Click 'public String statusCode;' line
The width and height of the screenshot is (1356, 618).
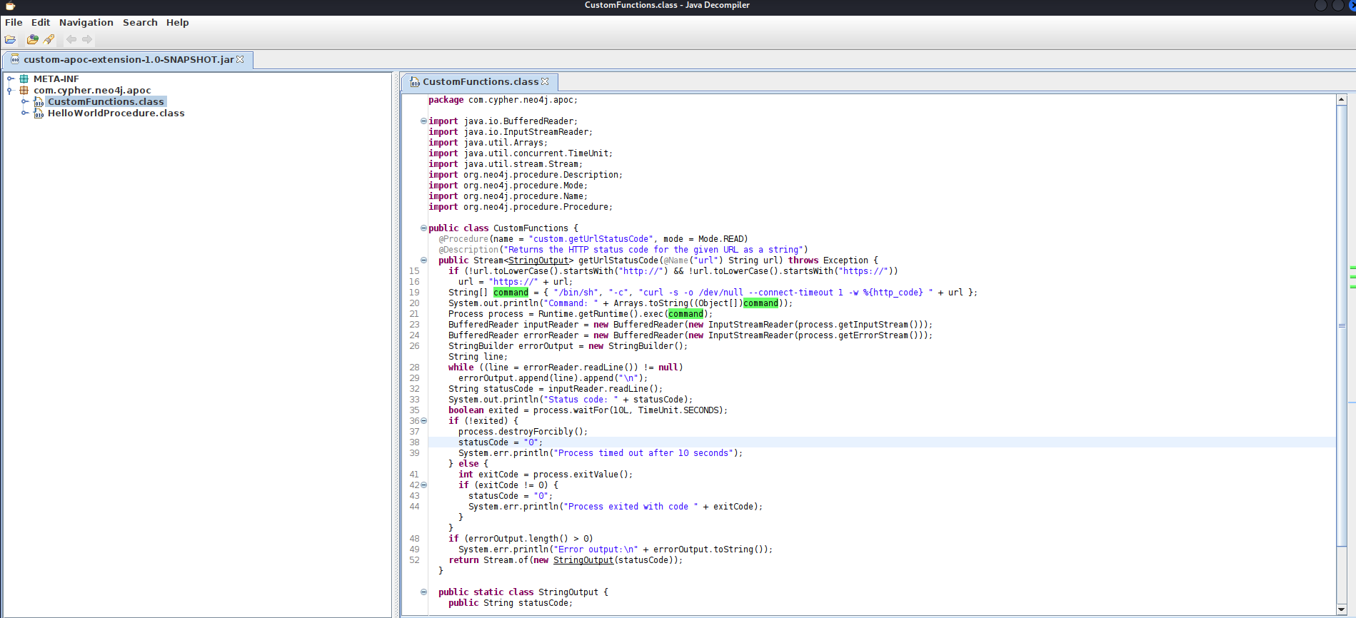coord(510,603)
